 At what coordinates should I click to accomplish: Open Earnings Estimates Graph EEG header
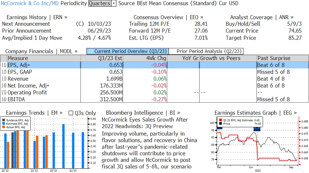click(x=255, y=113)
